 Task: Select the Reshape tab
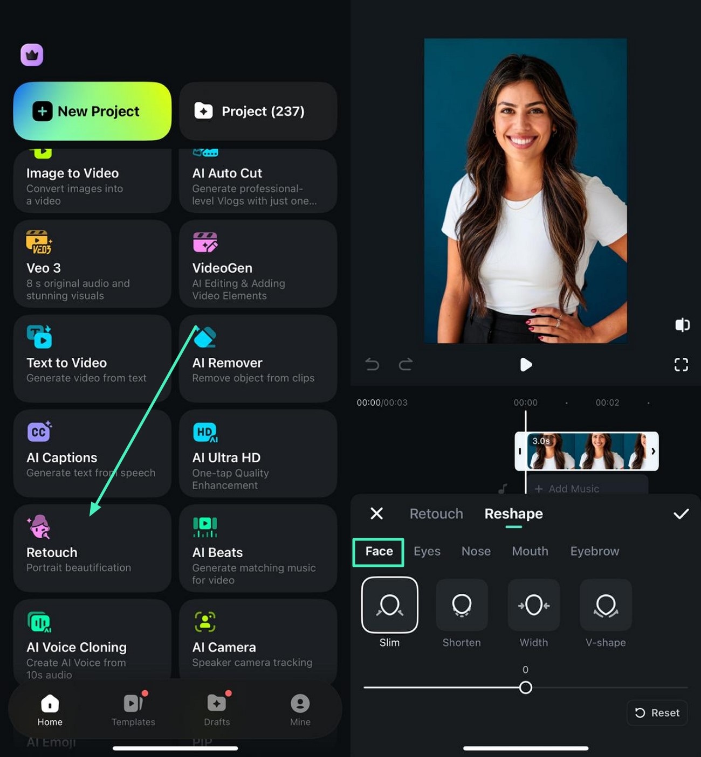[x=513, y=513]
